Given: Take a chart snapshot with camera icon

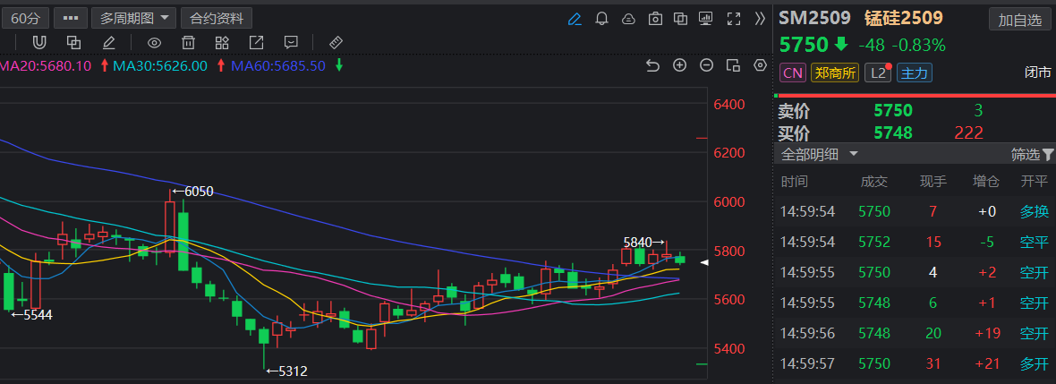Looking at the screenshot, I should click(x=655, y=18).
